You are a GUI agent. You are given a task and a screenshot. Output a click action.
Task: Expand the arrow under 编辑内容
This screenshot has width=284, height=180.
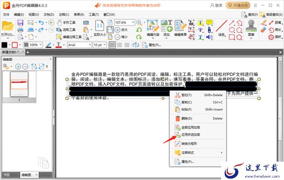pyautogui.click(x=153, y=38)
